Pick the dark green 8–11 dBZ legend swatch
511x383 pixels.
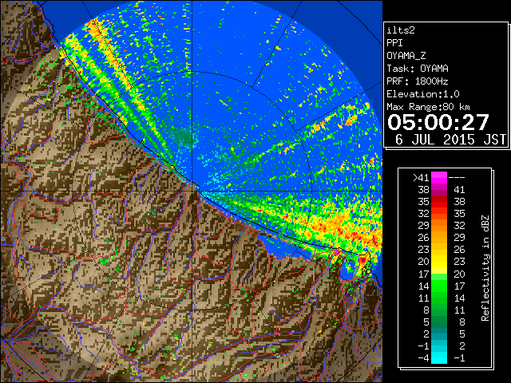click(x=439, y=310)
